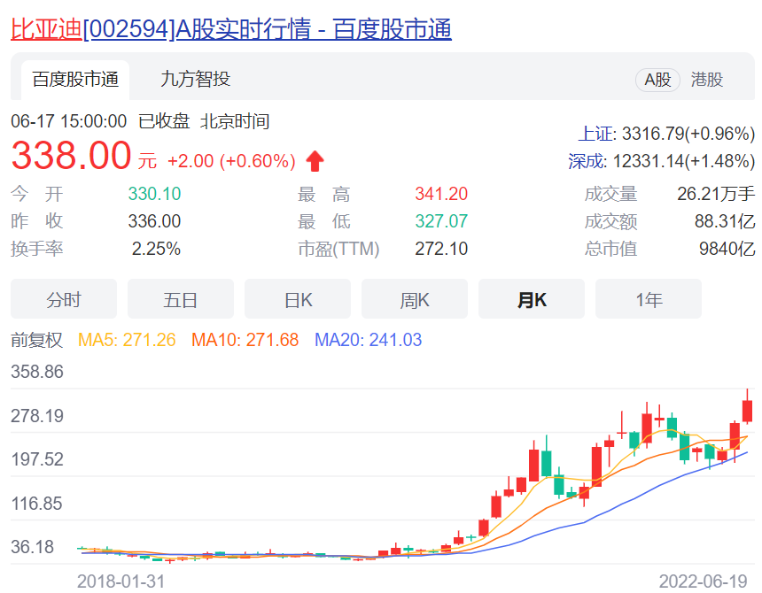Click the 今开 value 330.10
The image size is (762, 593).
click(154, 194)
